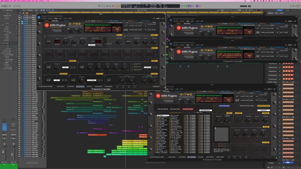This screenshot has width=301, height=169.
Task: Click the blue QUICK EDIT MODE button
Action: click(224, 106)
